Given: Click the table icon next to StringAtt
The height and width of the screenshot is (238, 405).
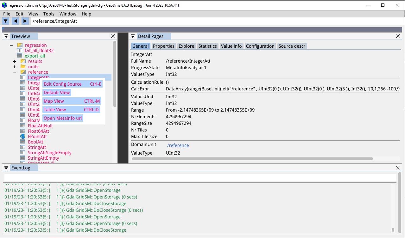Looking at the screenshot, I should pyautogui.click(x=22, y=147).
